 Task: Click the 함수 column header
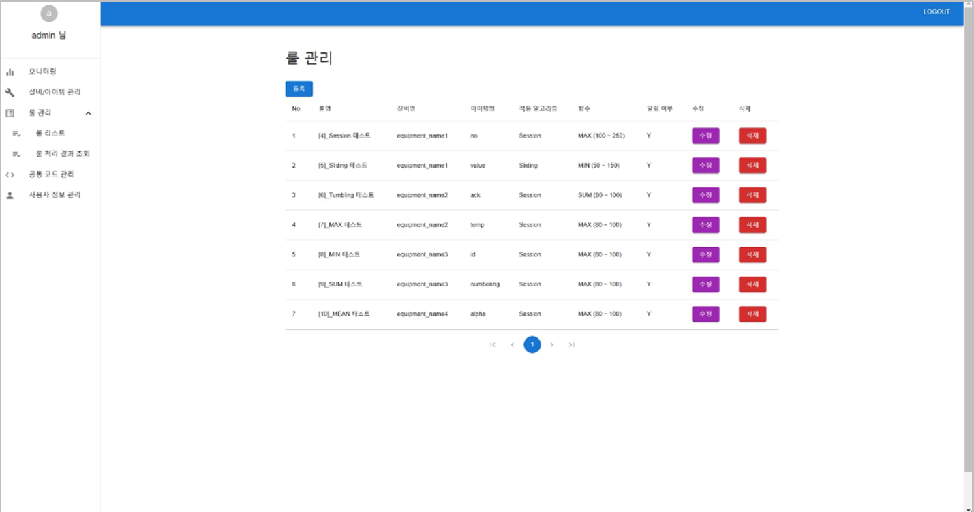(584, 108)
